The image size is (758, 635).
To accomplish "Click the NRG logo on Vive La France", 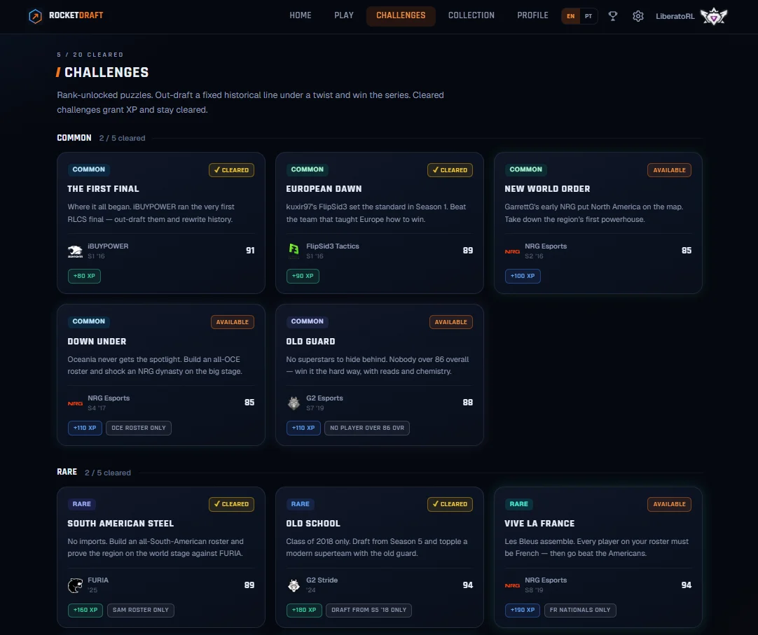I will pos(512,585).
